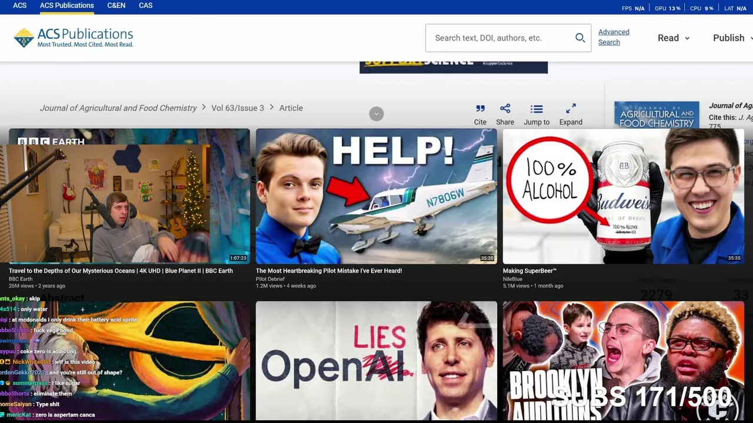
Task: Open the Publish dropdown menu
Action: [732, 38]
